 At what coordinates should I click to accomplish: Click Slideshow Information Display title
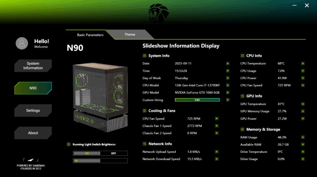tap(181, 46)
